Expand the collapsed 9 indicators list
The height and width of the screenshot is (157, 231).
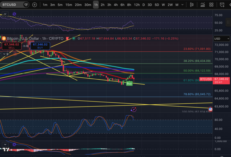pos(6,54)
